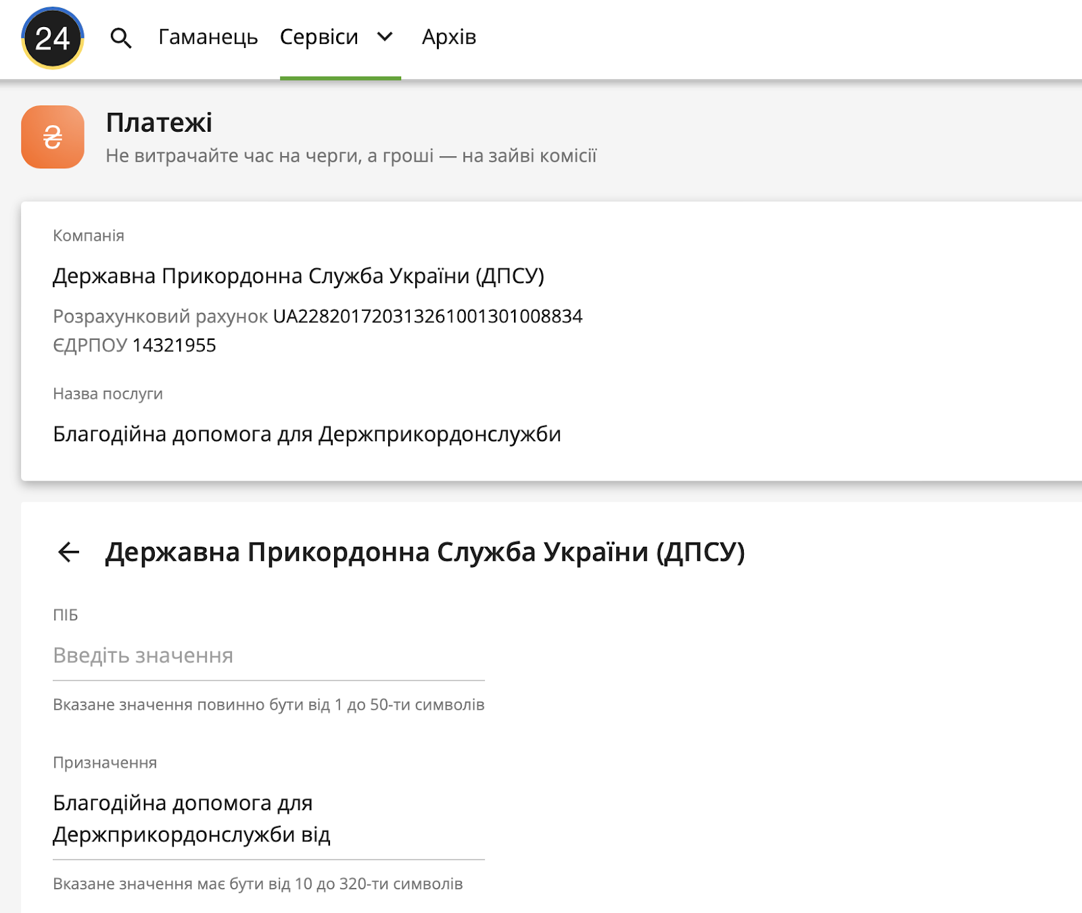Click the Назва послуги label

(x=108, y=394)
